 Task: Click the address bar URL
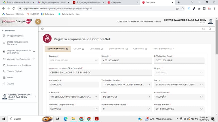(57, 9)
